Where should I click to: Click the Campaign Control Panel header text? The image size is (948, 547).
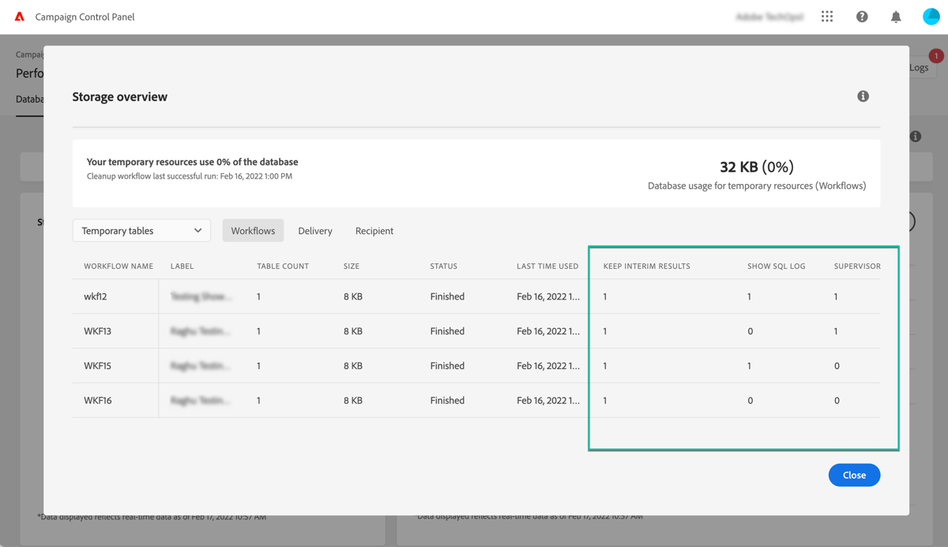85,16
